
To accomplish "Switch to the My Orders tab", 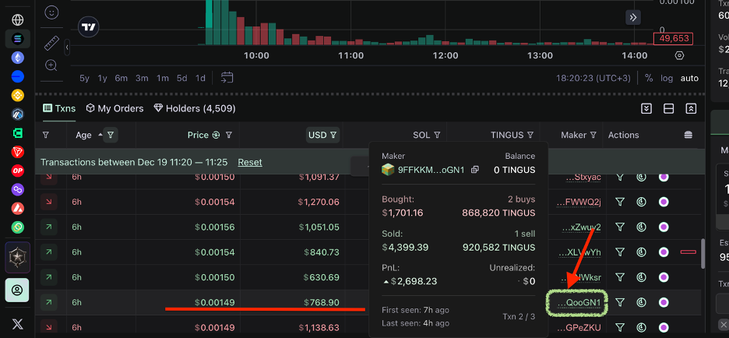I will click(114, 108).
